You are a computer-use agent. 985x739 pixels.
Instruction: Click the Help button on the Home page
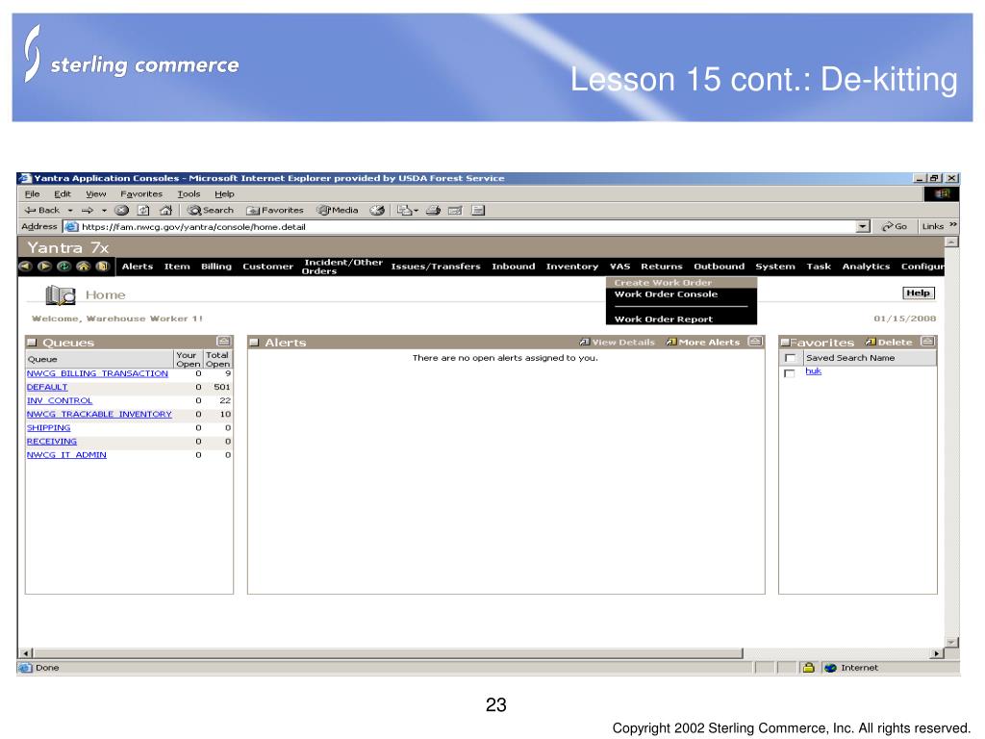coord(919,293)
